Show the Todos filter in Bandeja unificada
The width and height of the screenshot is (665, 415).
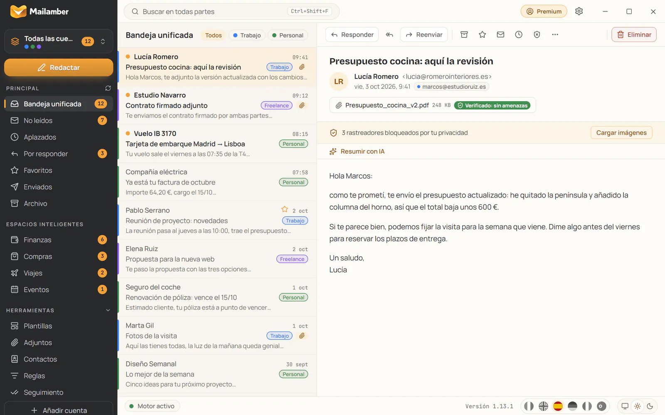point(213,35)
